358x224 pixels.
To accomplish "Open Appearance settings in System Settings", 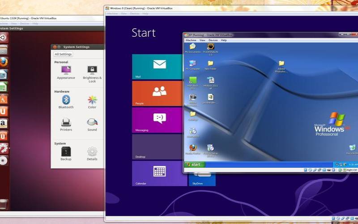I will (x=66, y=73).
